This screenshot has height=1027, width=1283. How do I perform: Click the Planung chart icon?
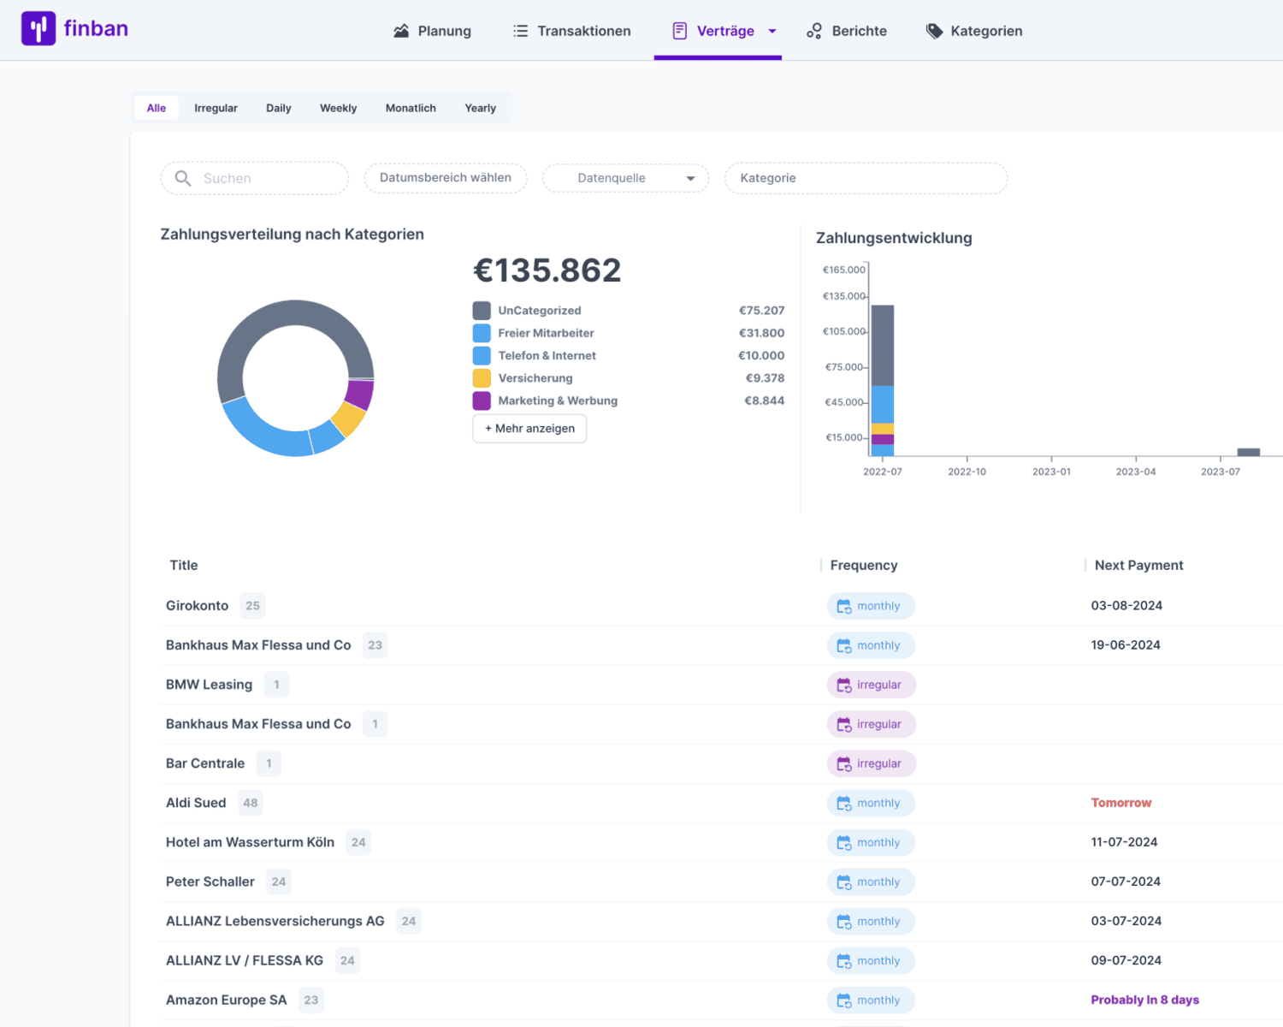[x=400, y=31]
